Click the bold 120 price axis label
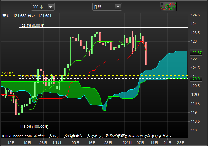The width and height of the screenshot is (208, 146). 195,95
